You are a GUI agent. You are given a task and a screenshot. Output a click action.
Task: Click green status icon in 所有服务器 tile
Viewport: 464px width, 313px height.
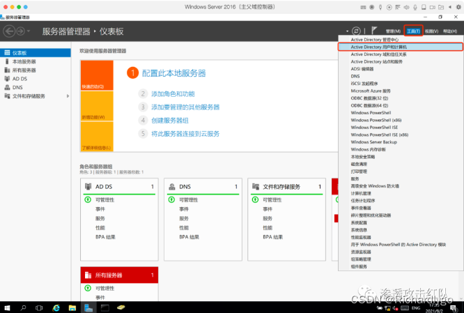pos(88,288)
